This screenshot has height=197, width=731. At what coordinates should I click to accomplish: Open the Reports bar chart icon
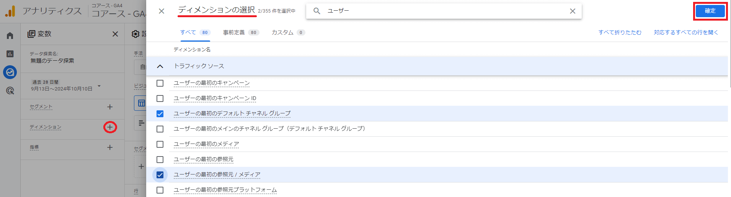10,54
